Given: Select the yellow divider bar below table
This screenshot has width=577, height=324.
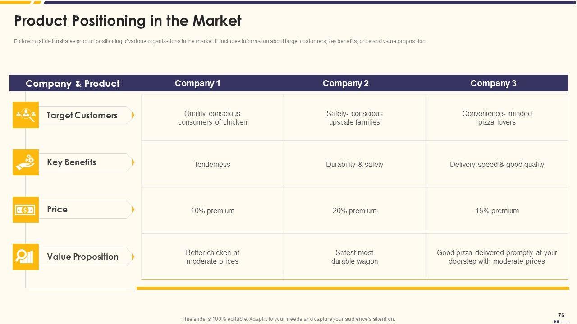Looking at the screenshot, I should [353, 288].
